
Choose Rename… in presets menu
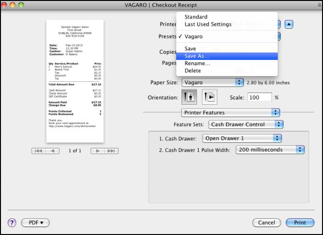tap(227, 63)
